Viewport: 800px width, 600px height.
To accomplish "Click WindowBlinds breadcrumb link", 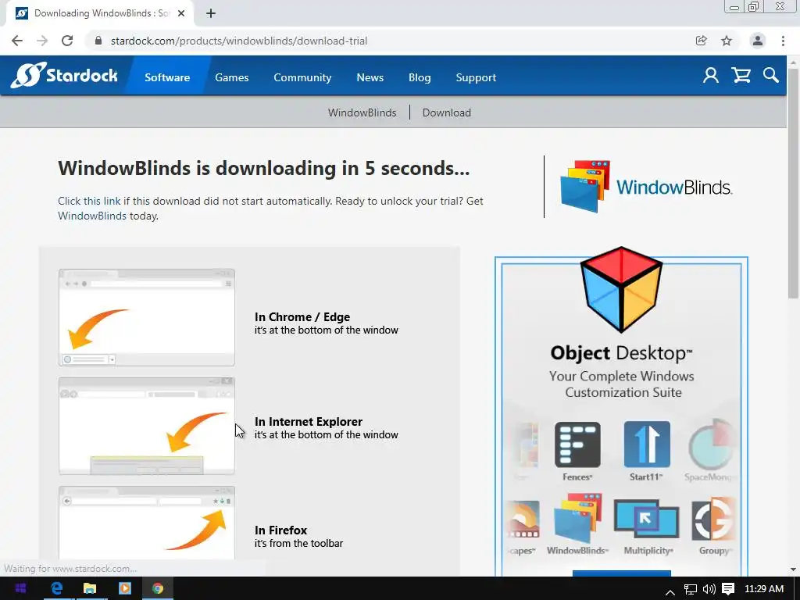I will pyautogui.click(x=362, y=112).
